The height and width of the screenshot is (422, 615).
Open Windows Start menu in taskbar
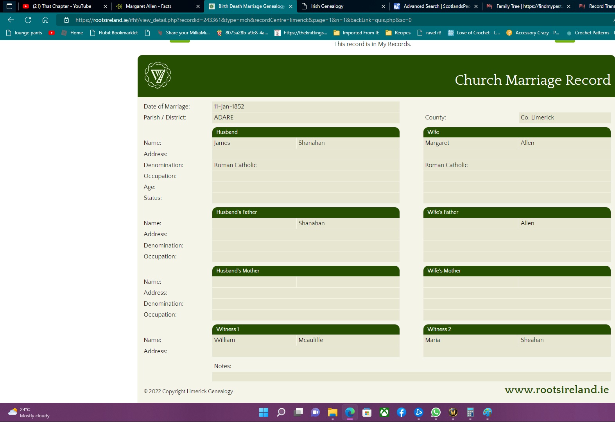pos(264,412)
